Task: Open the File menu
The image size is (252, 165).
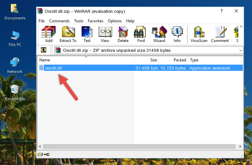Action: [x=42, y=21]
